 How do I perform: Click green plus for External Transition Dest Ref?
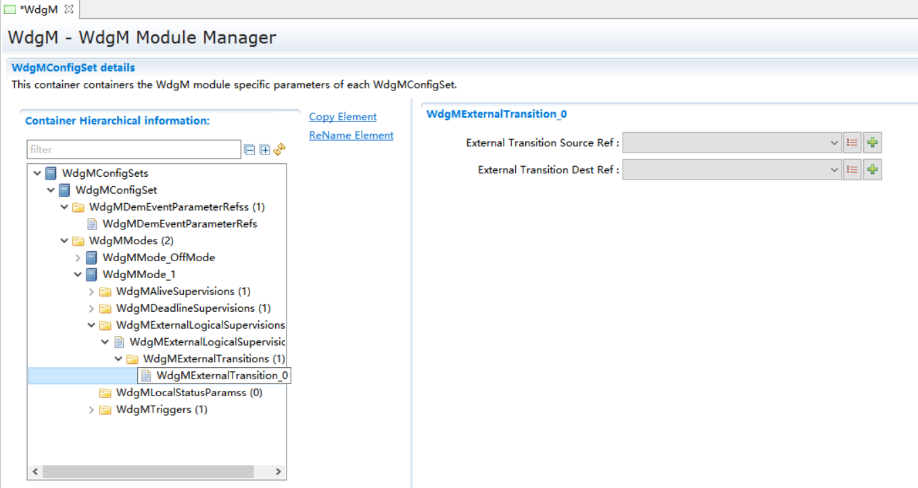(x=873, y=170)
